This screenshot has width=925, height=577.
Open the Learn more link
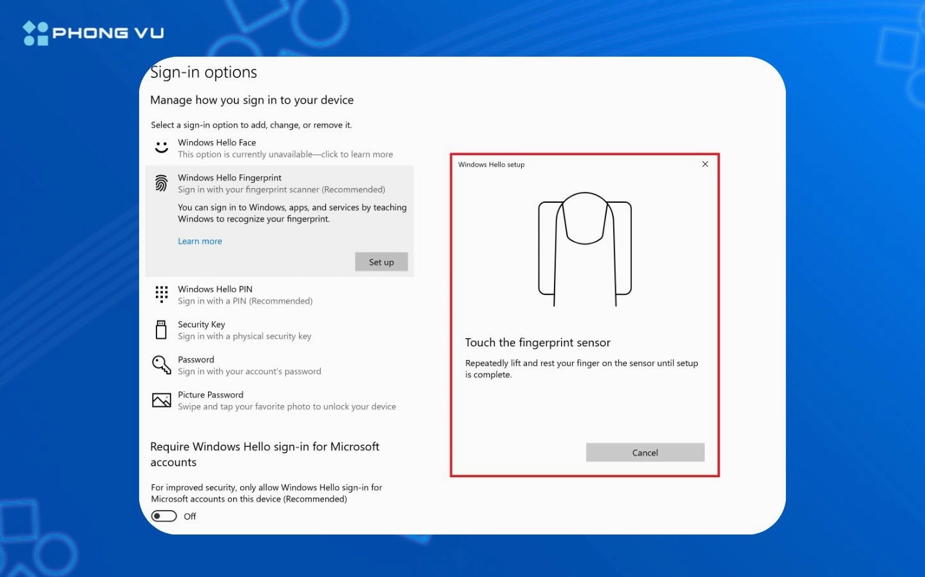(x=200, y=241)
